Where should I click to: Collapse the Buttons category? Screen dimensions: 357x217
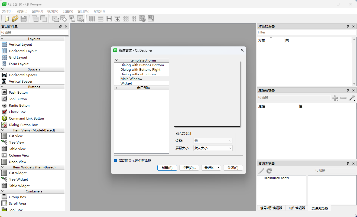[x=2, y=87]
